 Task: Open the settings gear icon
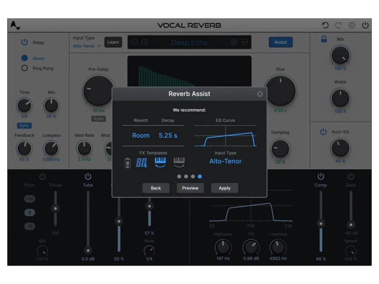coord(352,25)
